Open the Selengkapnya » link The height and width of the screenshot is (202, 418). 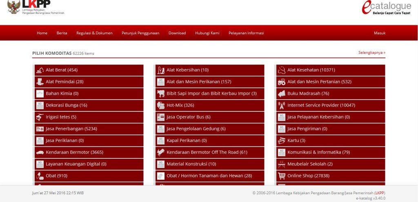click(371, 53)
